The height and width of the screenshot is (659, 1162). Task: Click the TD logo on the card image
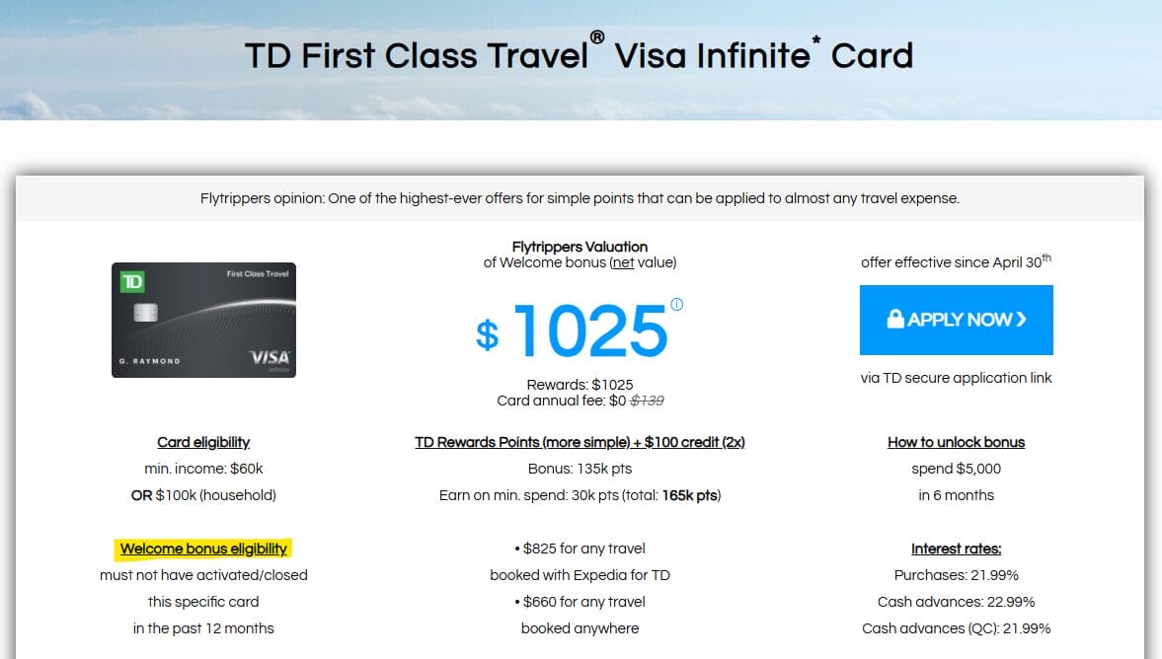(132, 282)
